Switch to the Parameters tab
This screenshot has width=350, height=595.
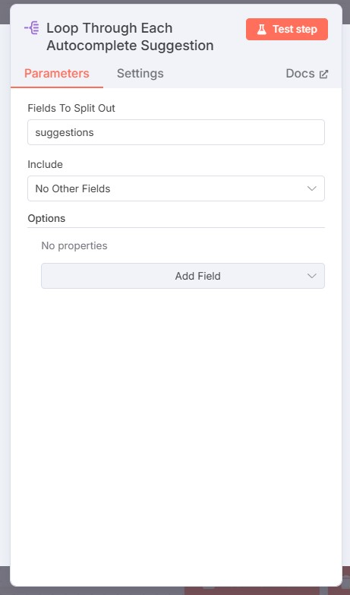coord(57,73)
